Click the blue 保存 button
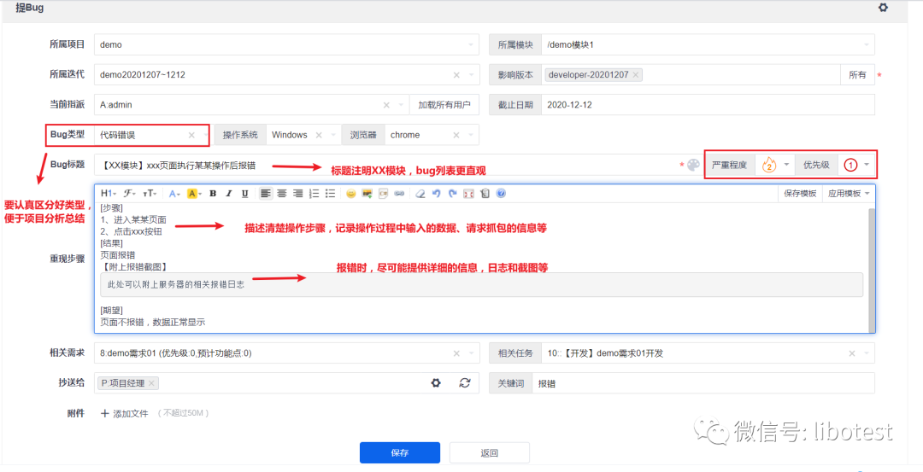 tap(400, 452)
